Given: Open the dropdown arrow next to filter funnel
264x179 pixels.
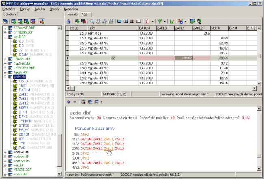Looking at the screenshot, I should point(166,21).
